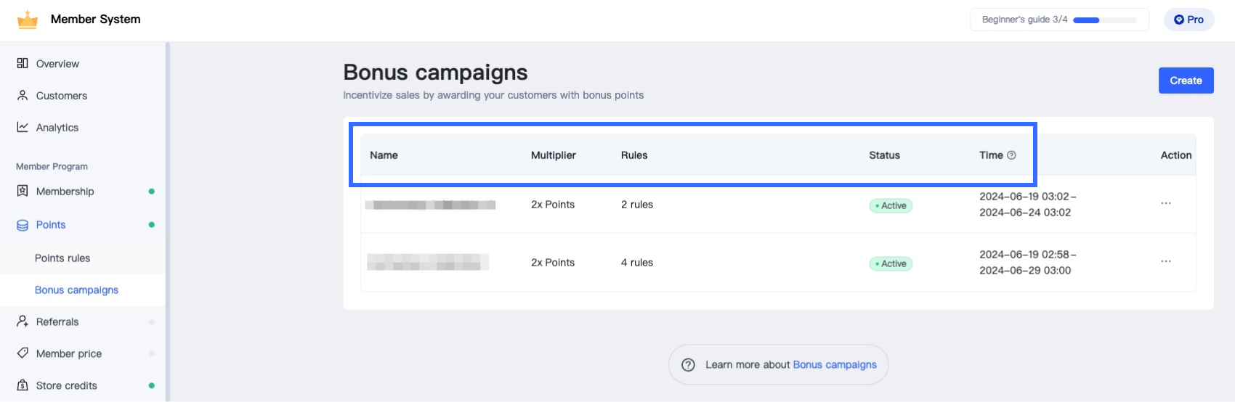Open the Overview page icon
Viewport: 1235px width, 402px height.
click(x=23, y=63)
